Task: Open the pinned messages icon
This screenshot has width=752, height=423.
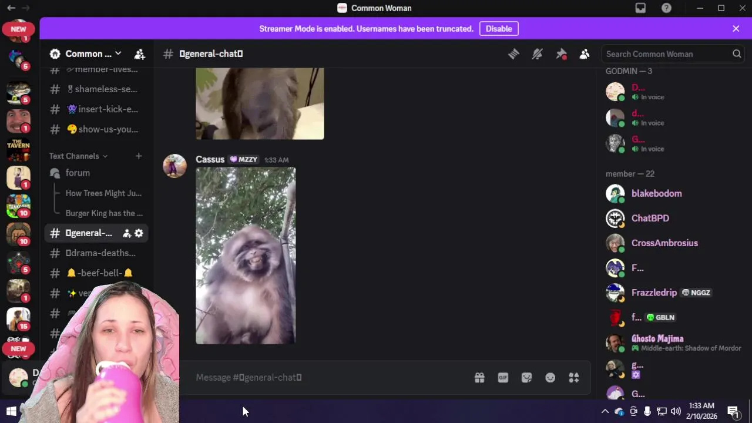Action: click(x=561, y=54)
